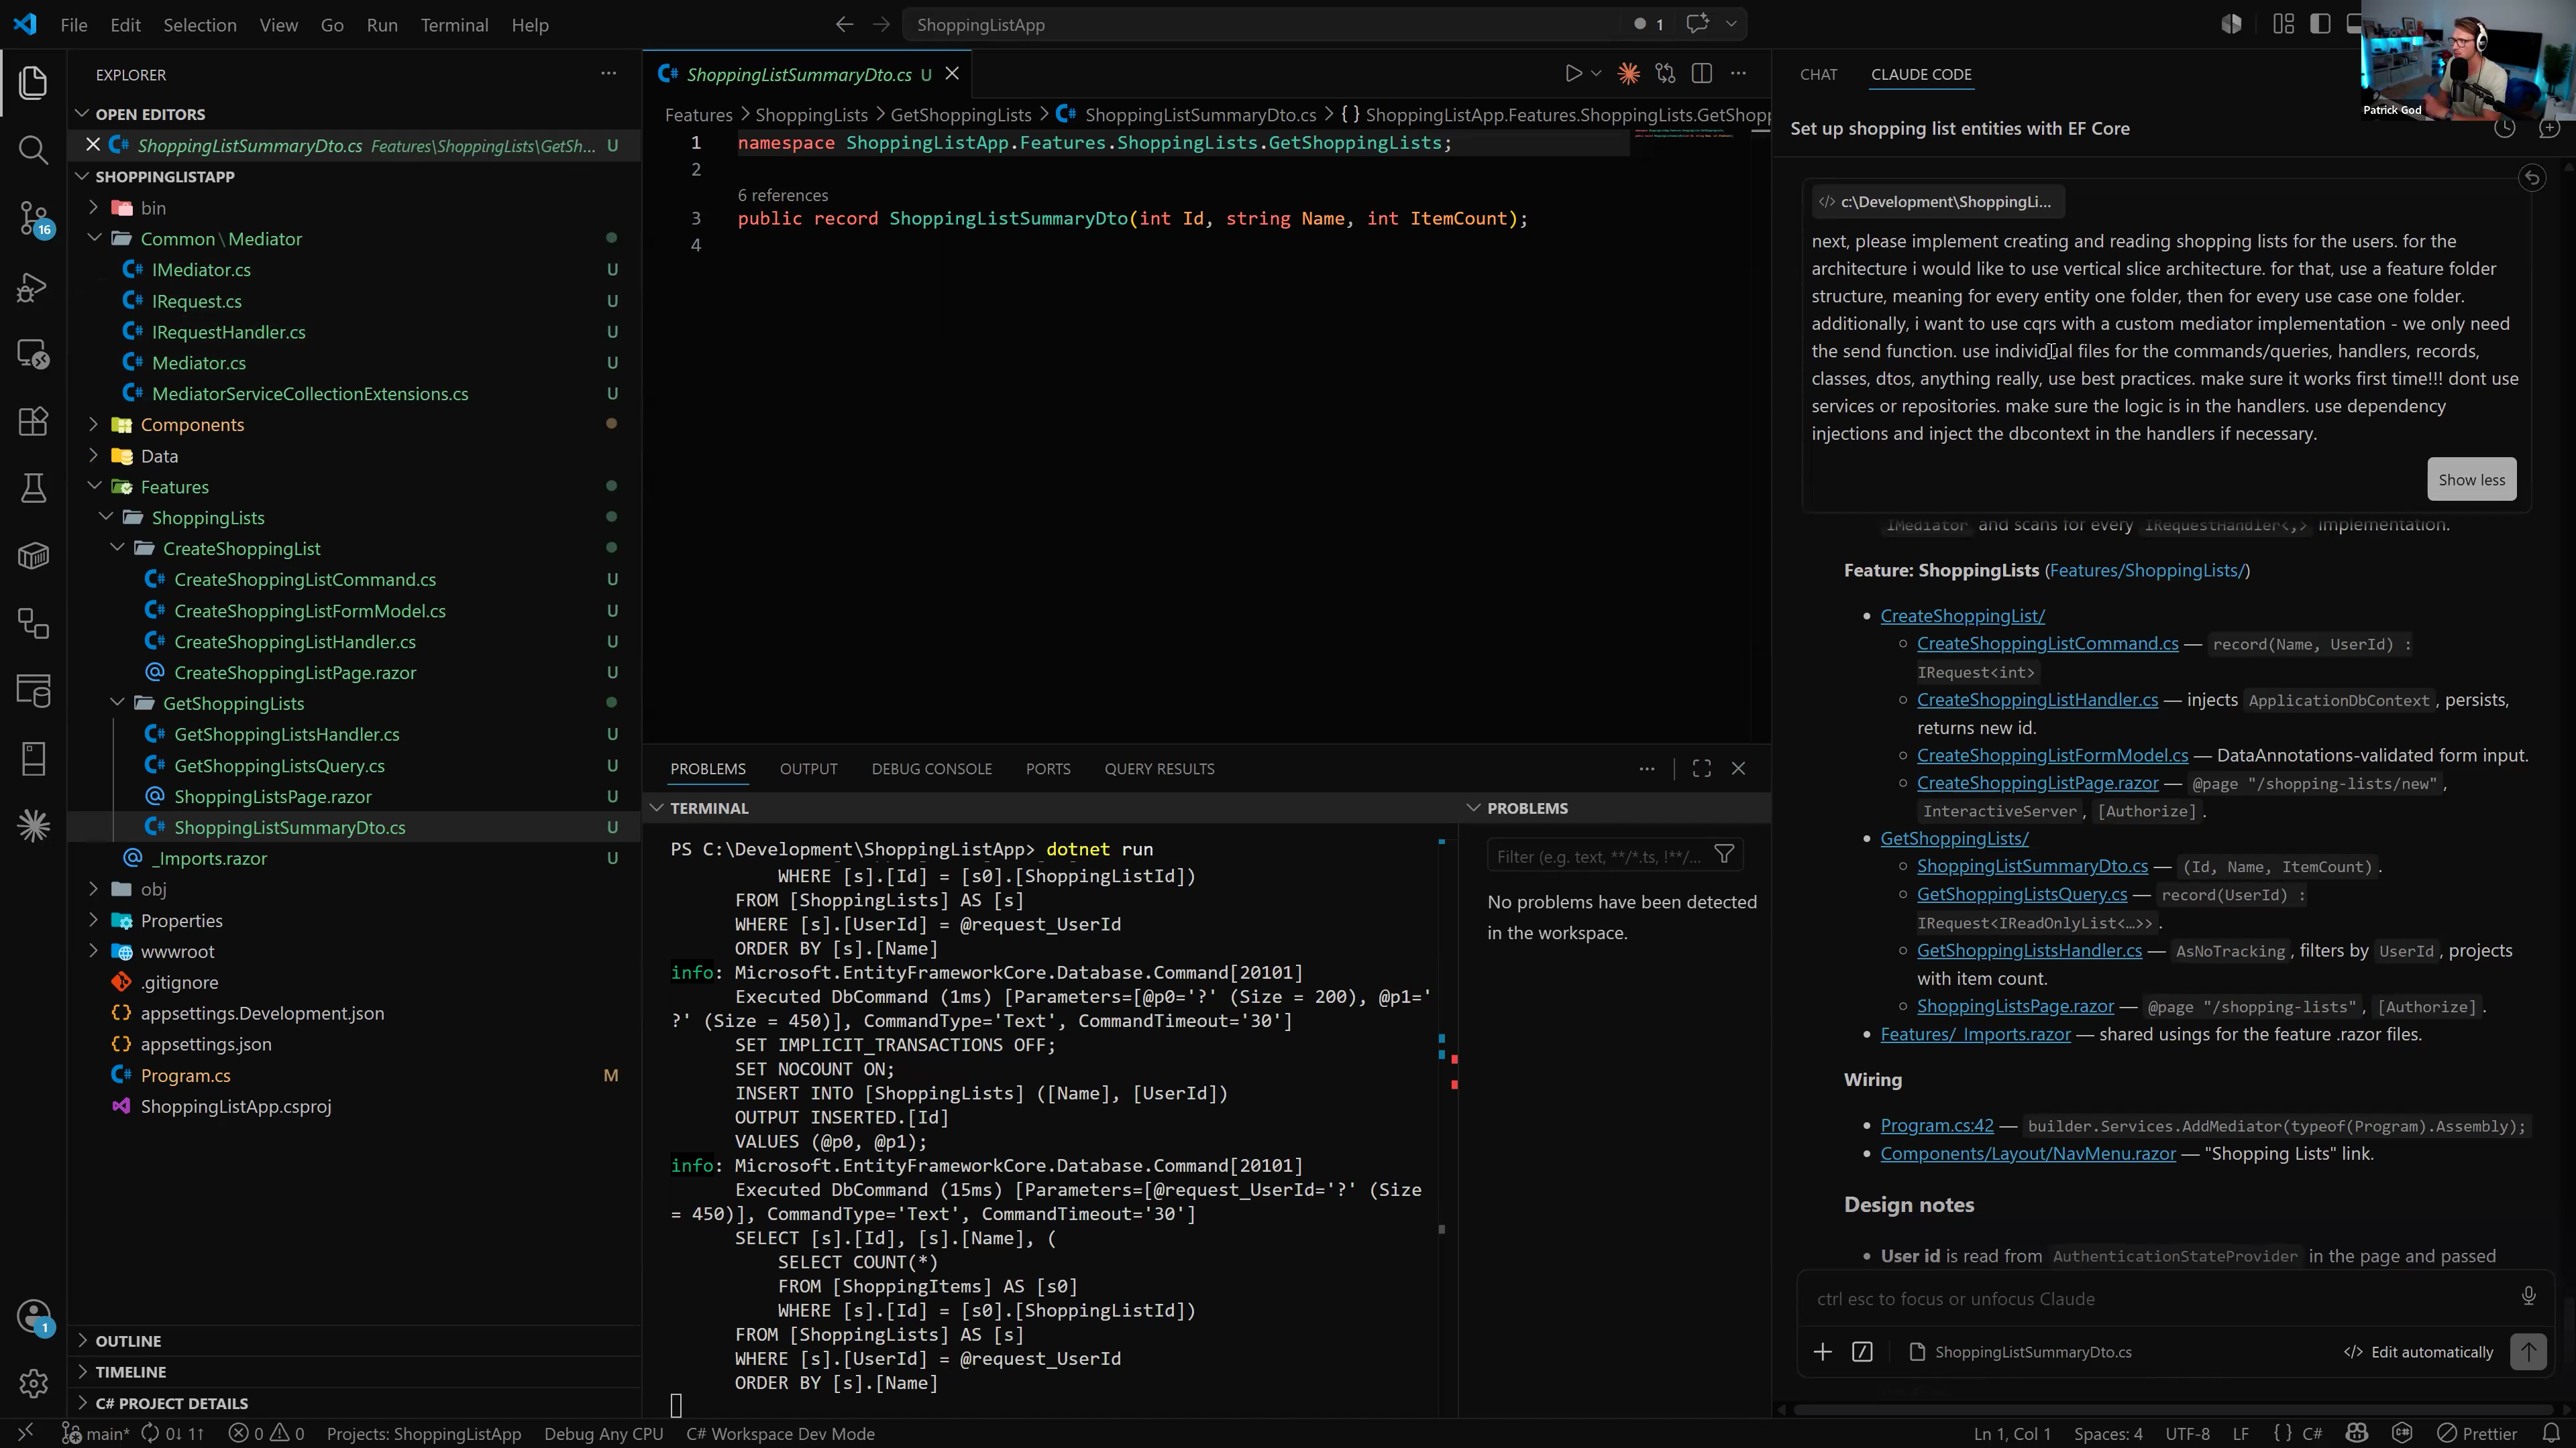Image resolution: width=2576 pixels, height=1448 pixels.
Task: Open Remote Explorer in activity bar
Action: tap(33, 354)
